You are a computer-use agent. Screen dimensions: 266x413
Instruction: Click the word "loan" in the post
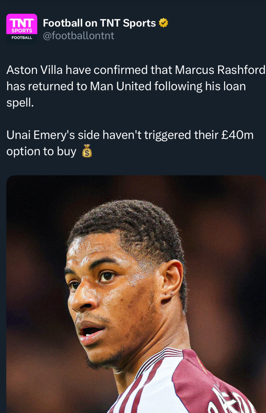233,86
